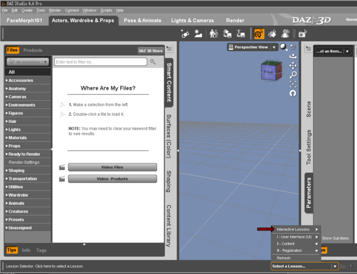Switch to the FaceMorph101 activity tab

pyautogui.click(x=24, y=20)
